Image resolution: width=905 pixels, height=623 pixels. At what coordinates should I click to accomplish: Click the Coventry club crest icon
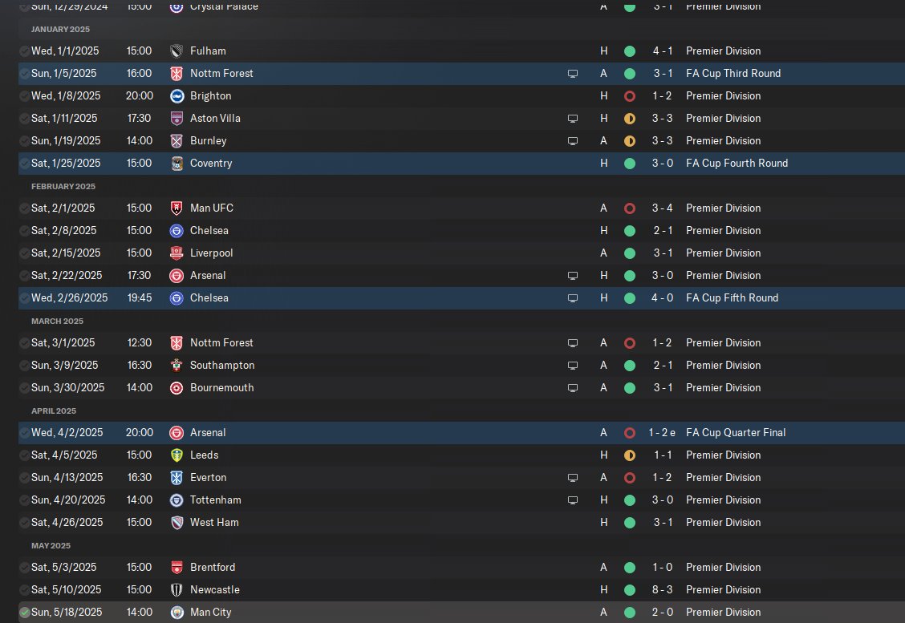(177, 164)
